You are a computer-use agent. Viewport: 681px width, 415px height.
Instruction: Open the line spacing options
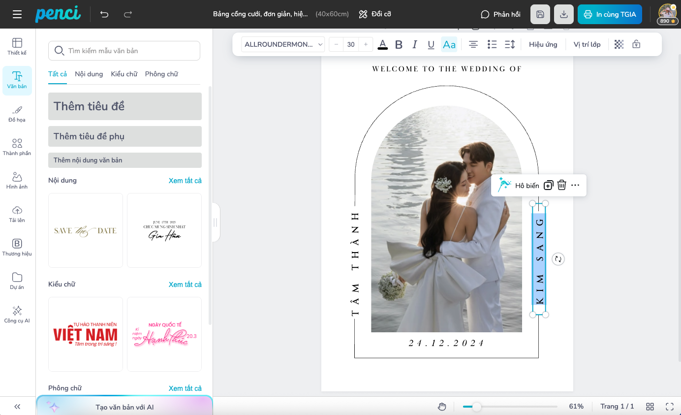pos(510,44)
